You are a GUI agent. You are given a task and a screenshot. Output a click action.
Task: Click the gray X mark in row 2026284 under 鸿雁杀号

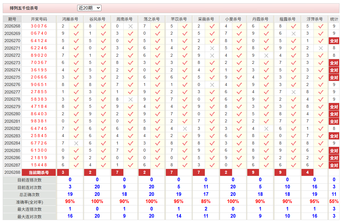coord(76,143)
